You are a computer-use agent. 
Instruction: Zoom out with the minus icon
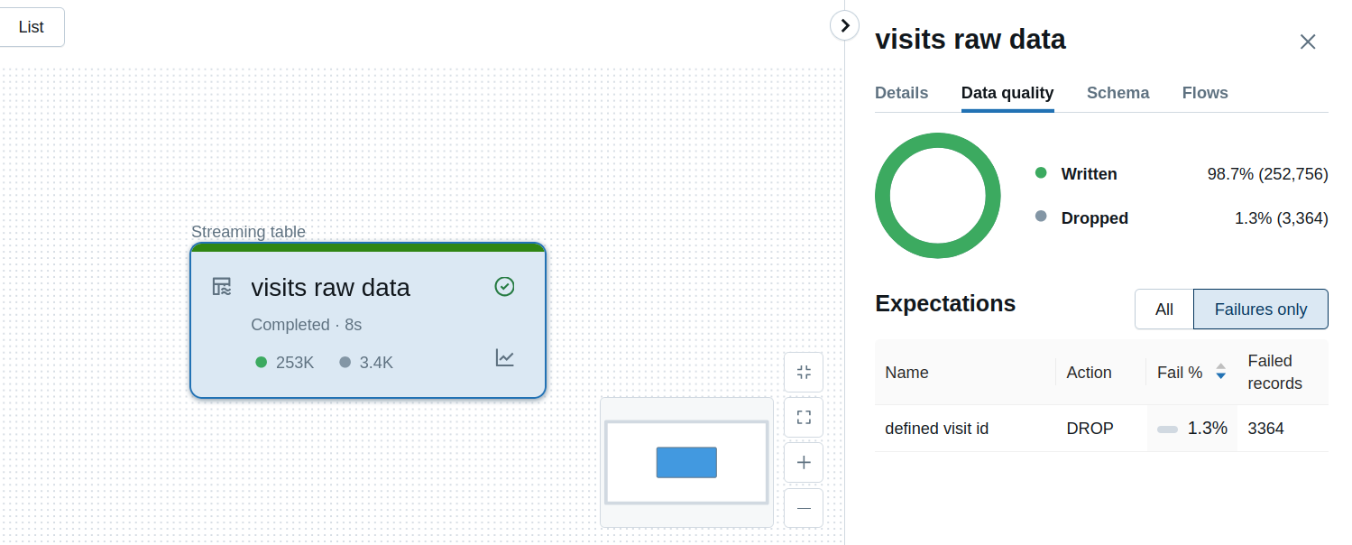(804, 507)
